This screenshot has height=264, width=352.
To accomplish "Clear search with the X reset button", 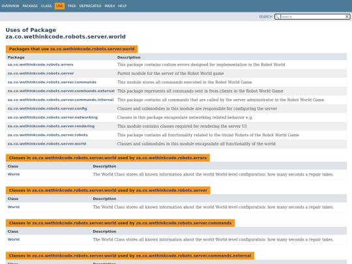I will coord(347,16).
